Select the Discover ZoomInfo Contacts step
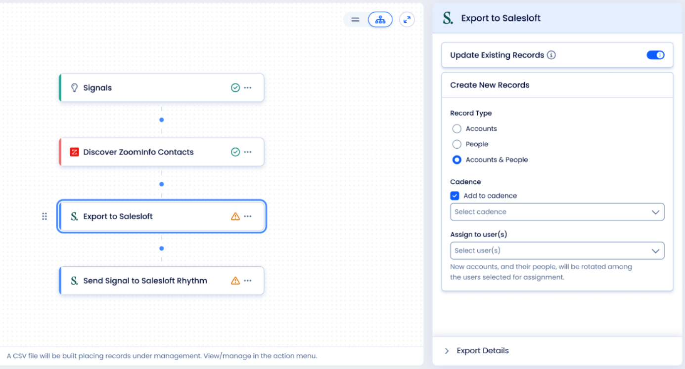Screen dimensions: 685x369 [x=162, y=152]
